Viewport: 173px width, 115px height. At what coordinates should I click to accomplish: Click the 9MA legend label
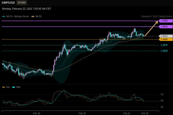(18, 87)
